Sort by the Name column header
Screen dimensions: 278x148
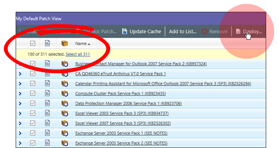83,43
